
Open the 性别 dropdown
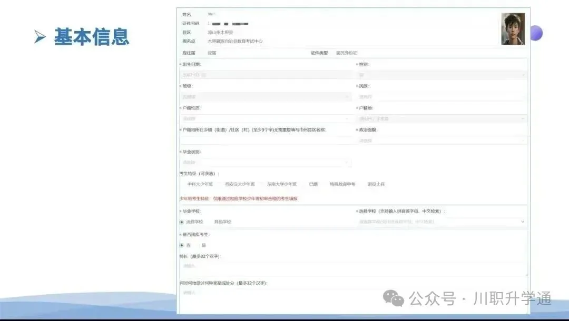click(x=442, y=75)
